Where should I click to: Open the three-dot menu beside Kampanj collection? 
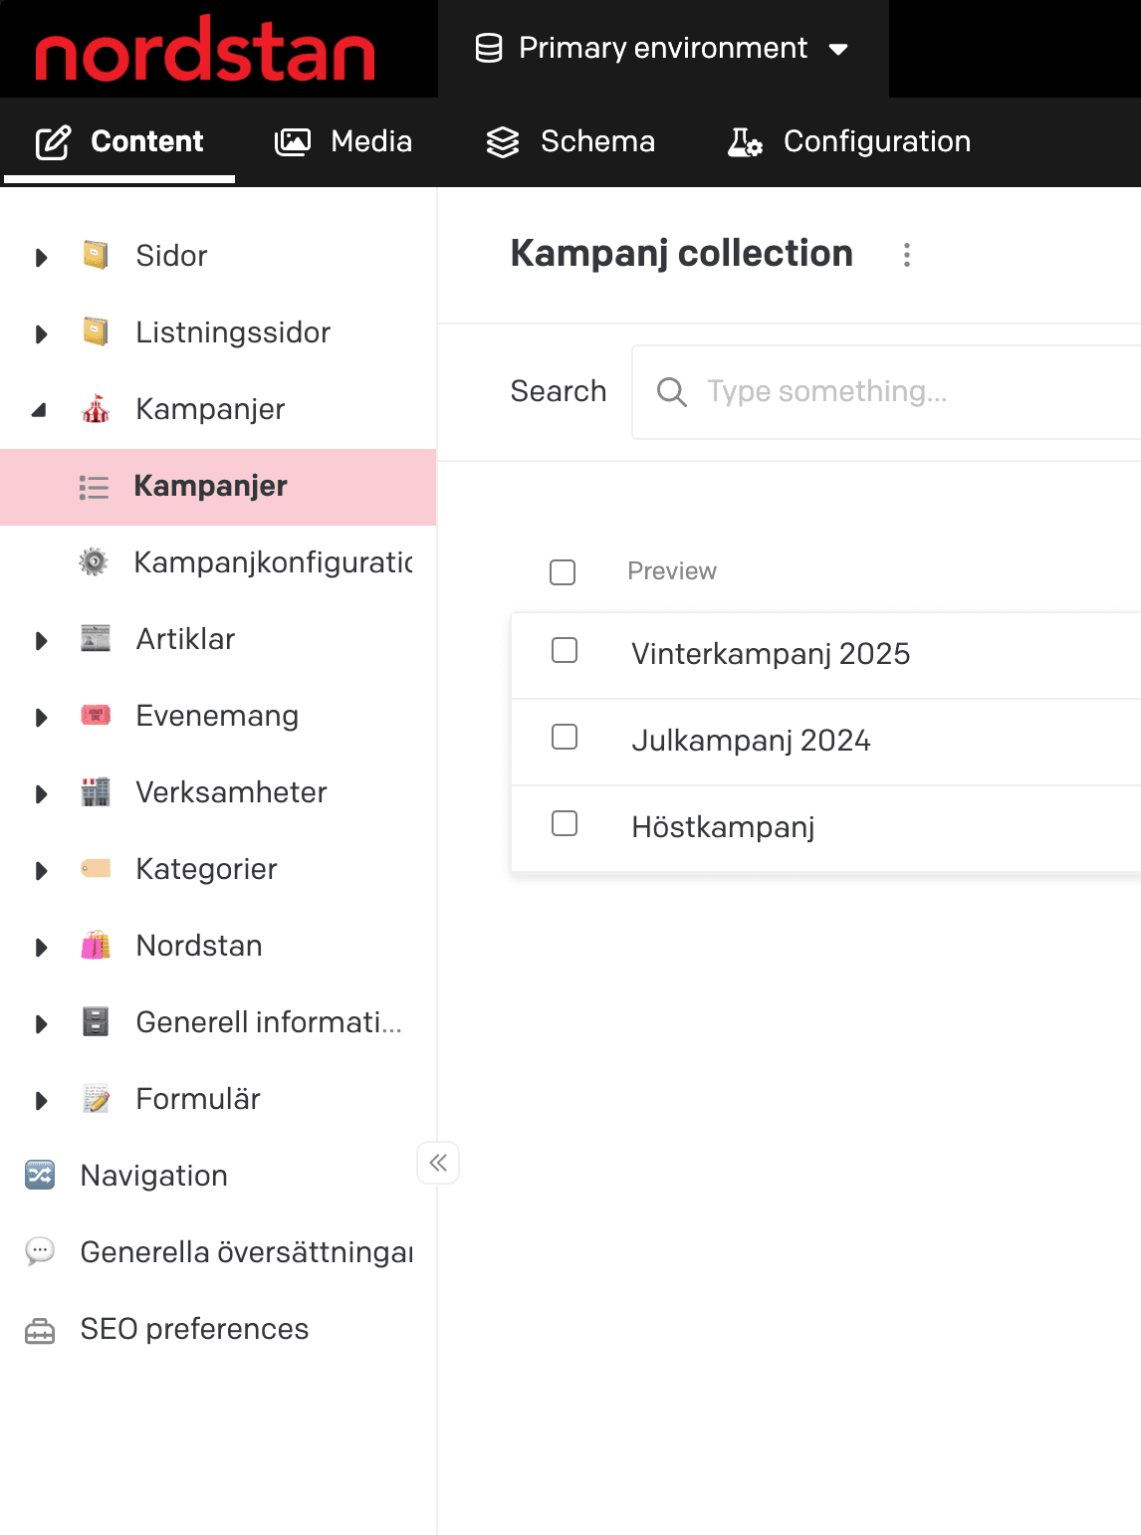[x=906, y=255]
